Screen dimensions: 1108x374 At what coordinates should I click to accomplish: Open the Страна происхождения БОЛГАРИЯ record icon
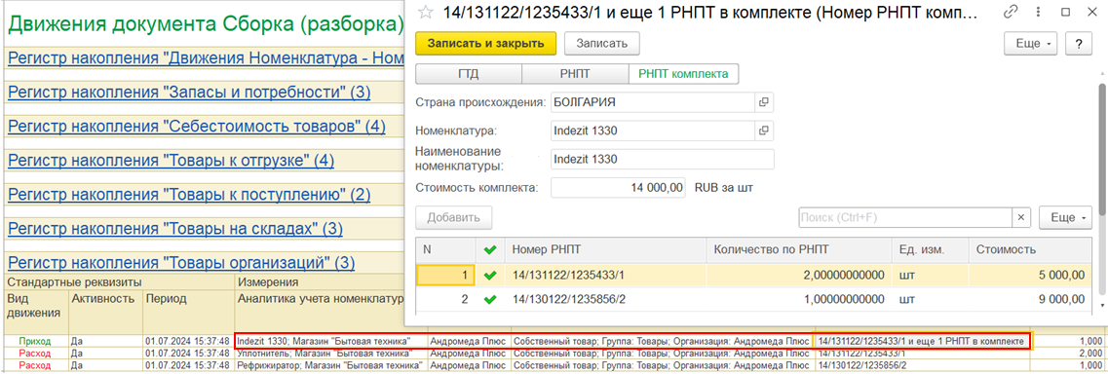point(763,102)
